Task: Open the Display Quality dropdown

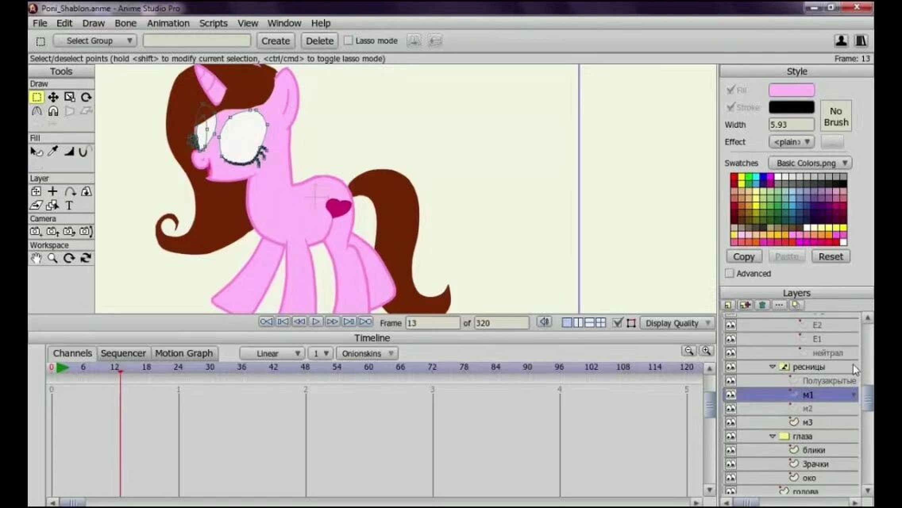Action: tap(677, 323)
